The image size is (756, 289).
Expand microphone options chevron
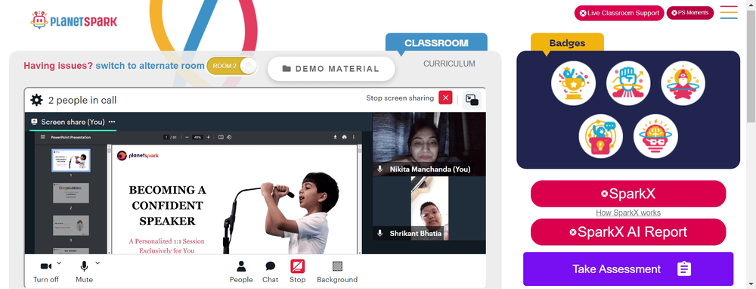click(x=98, y=263)
